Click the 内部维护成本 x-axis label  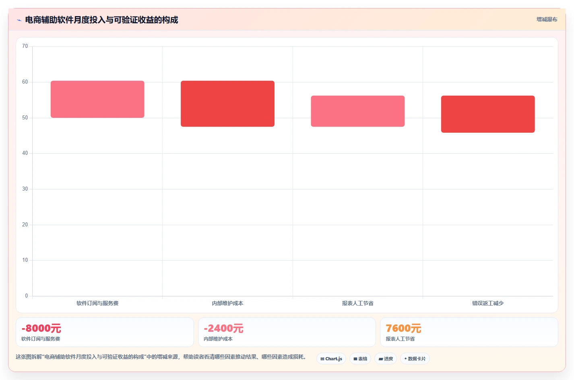tap(227, 303)
